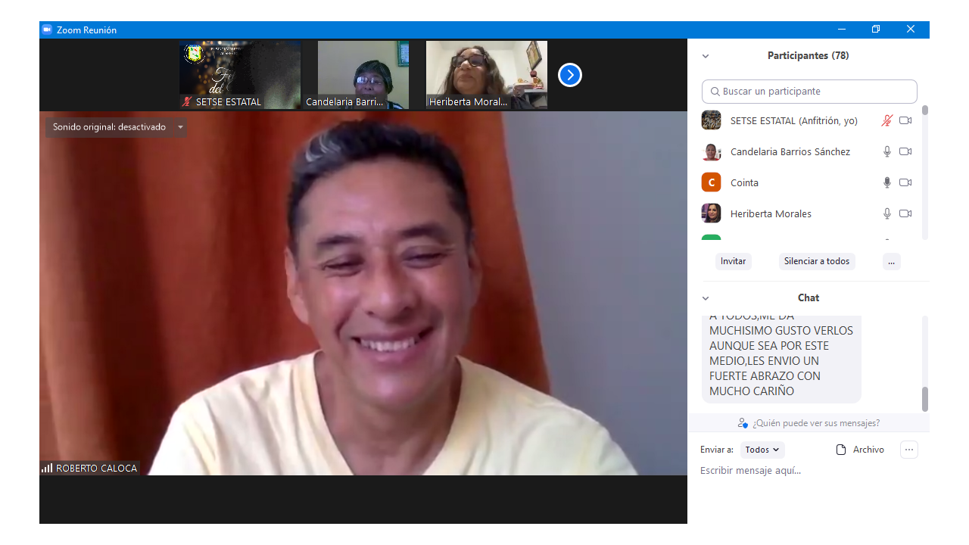Select Heriberta Morales video thumbnail
Image resolution: width=969 pixels, height=545 pixels.
point(487,75)
